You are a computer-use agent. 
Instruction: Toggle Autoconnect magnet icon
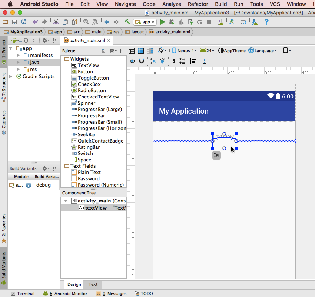[142, 61]
